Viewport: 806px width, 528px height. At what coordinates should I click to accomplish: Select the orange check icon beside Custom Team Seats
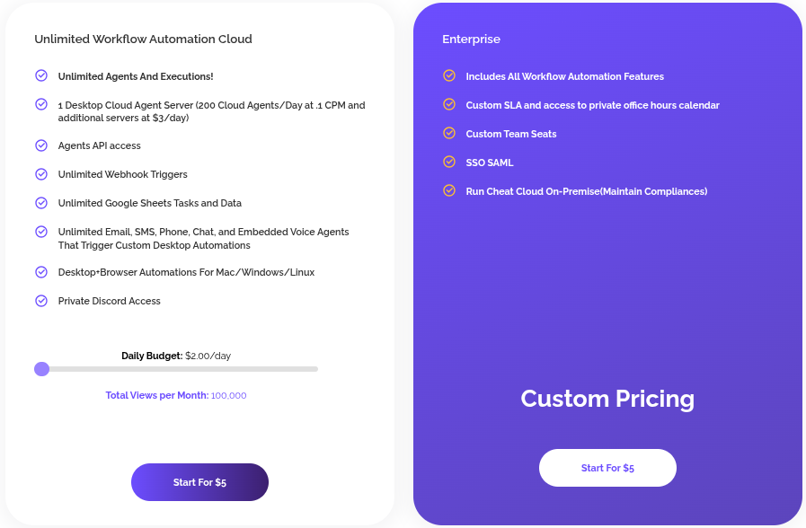coord(448,134)
